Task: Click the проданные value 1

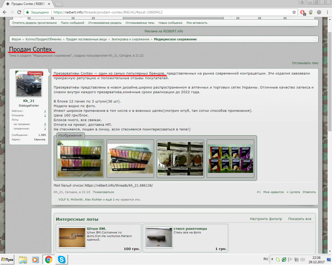Action: [x=45, y=129]
